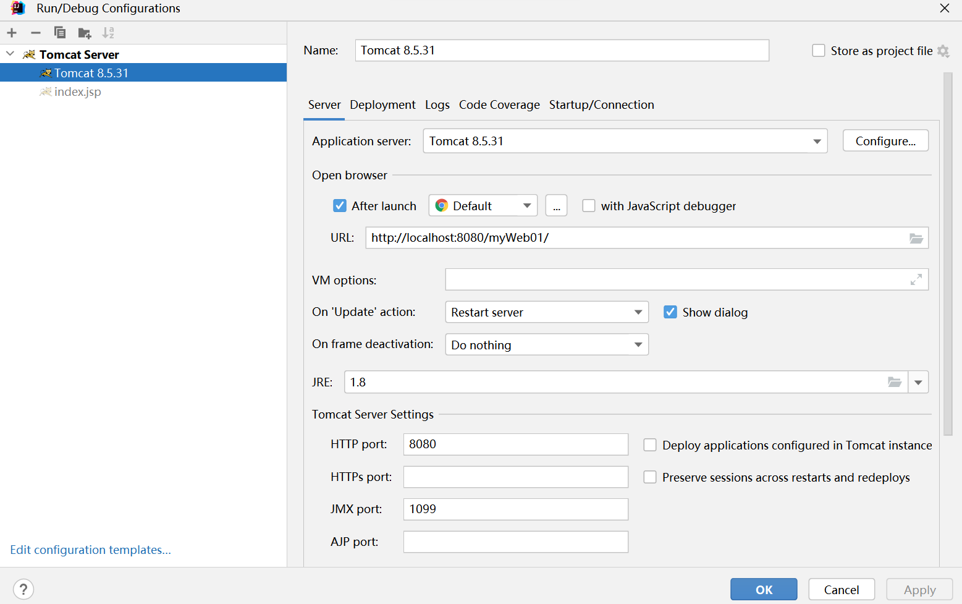Open the Default browser dropdown
This screenshot has width=962, height=604.
click(483, 205)
